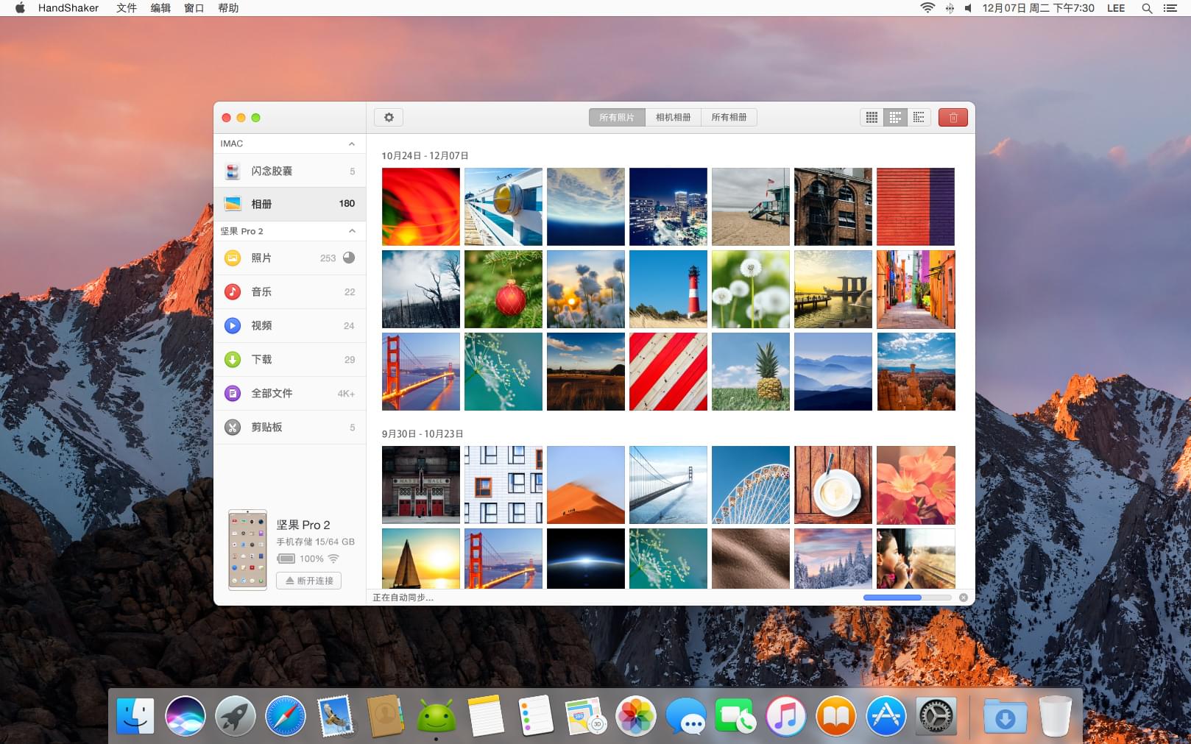Click the red trash delete button
This screenshot has height=744, width=1191.
953,118
